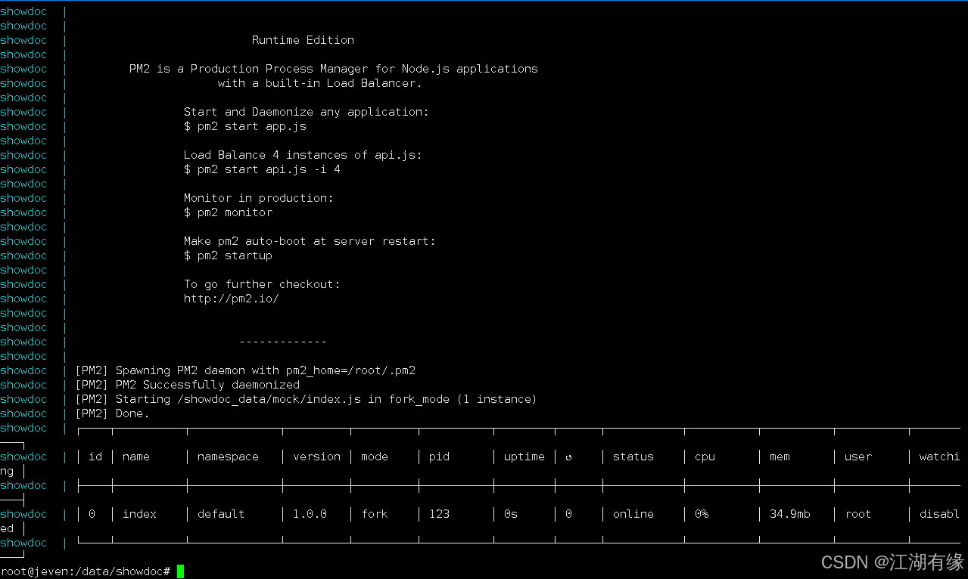Click the "pid" column header

439,457
